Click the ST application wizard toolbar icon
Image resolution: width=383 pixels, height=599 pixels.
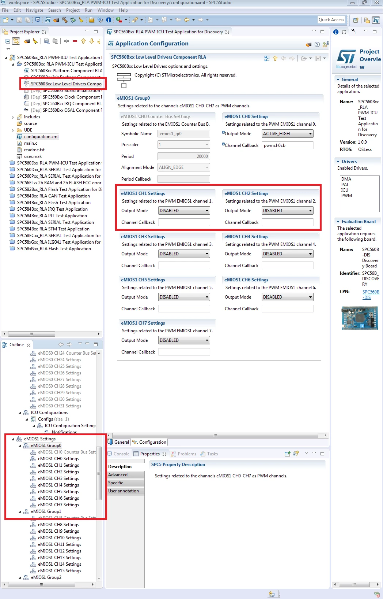click(48, 20)
